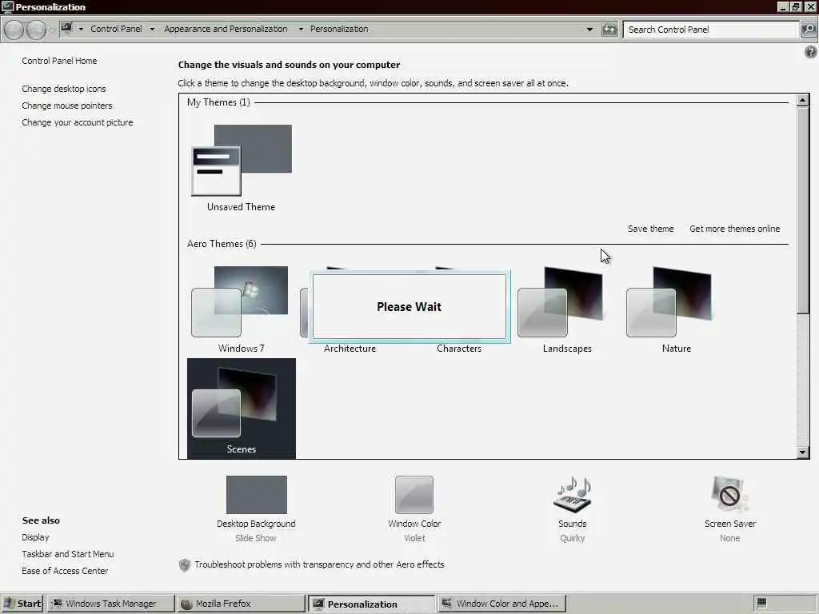Open Change your account picture link
Viewport: 819px width, 614px height.
coord(78,122)
